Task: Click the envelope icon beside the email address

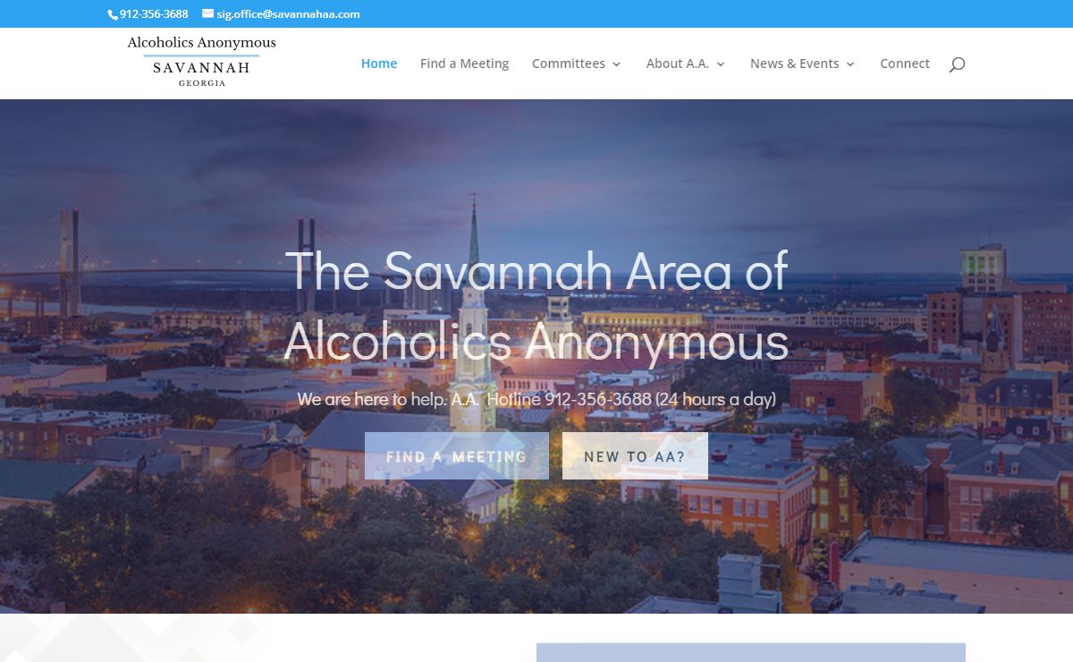Action: coord(207,13)
